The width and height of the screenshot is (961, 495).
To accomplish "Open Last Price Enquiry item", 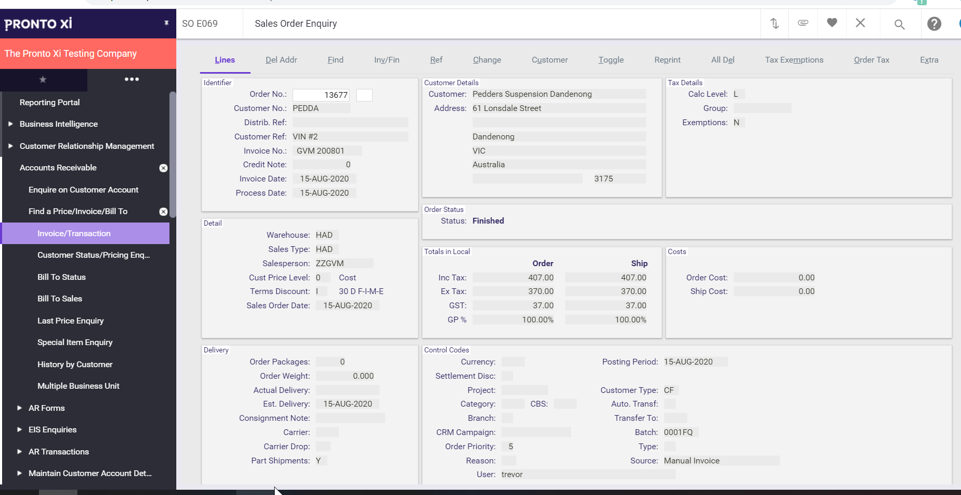I will coord(71,321).
